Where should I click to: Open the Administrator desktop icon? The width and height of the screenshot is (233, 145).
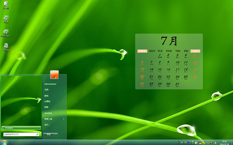6,33
